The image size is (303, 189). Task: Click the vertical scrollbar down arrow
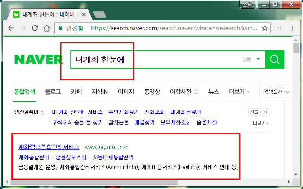coord(296,174)
